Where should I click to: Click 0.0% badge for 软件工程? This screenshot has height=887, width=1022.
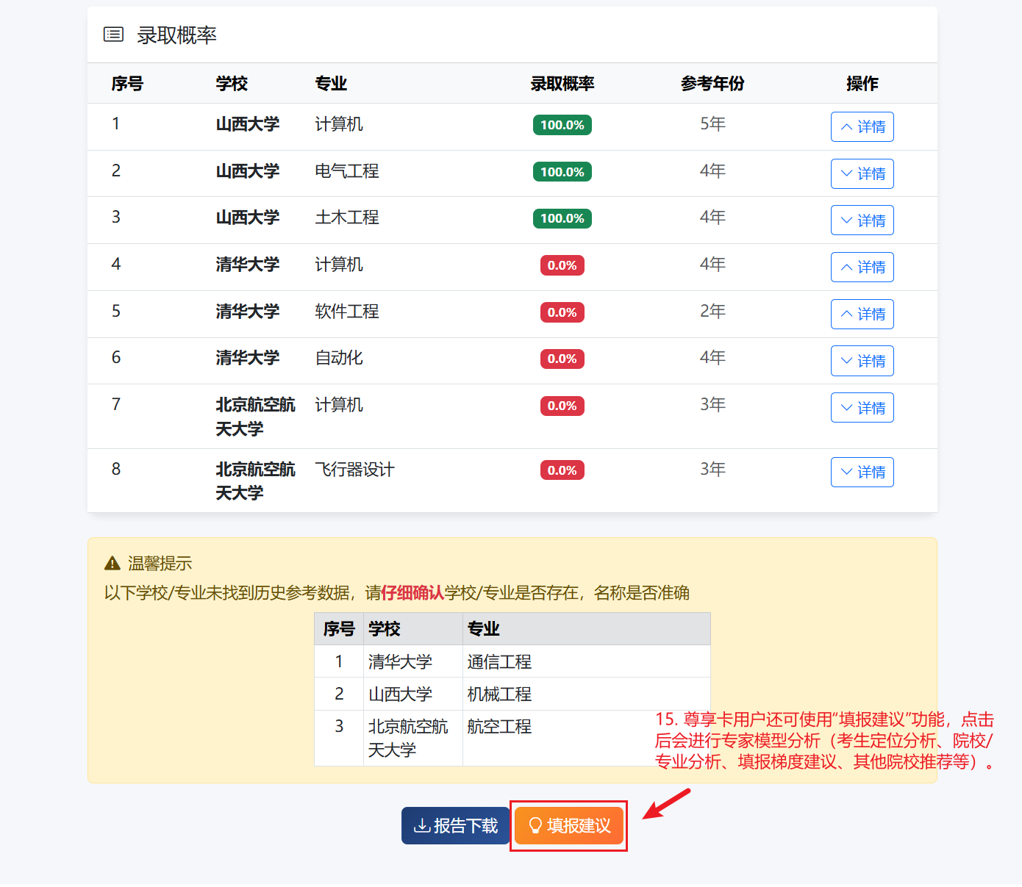pyautogui.click(x=562, y=312)
